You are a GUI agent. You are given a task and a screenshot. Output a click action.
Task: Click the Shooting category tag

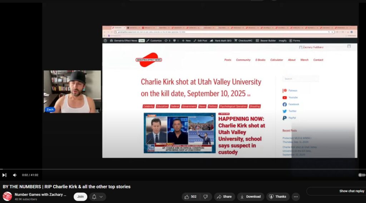coord(254,106)
